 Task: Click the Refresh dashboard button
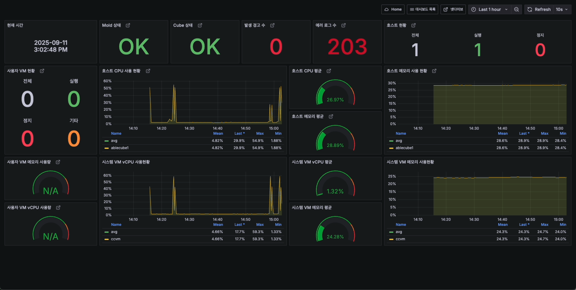(539, 10)
